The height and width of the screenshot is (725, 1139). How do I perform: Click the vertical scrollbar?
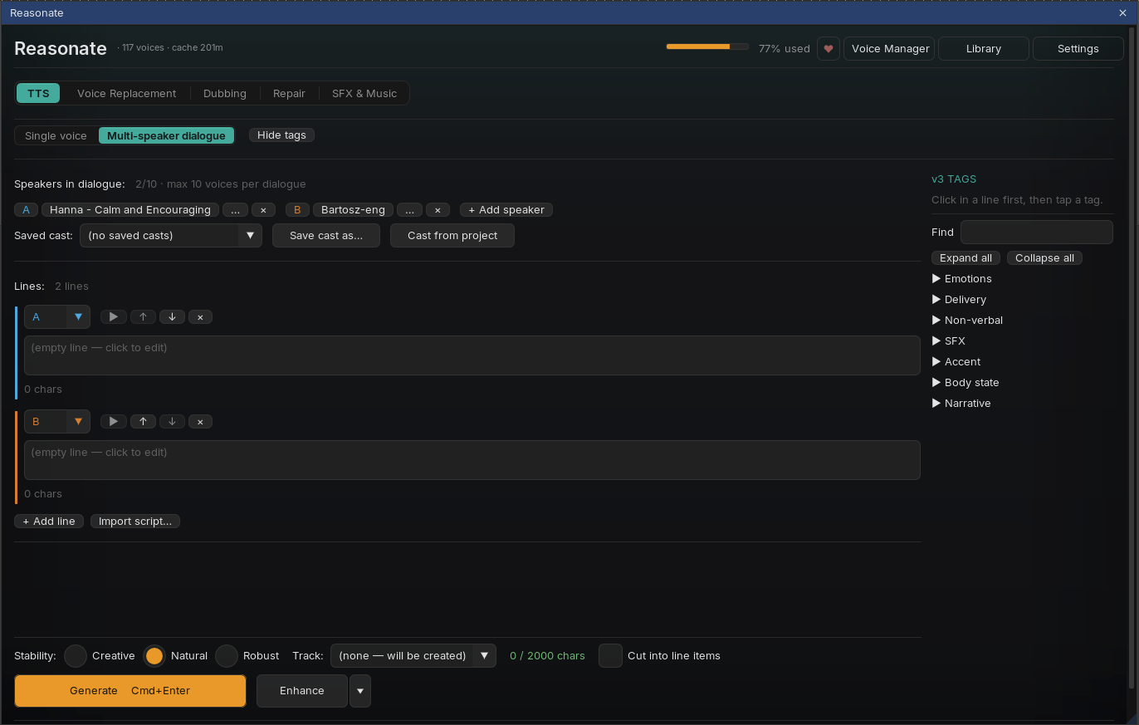coord(1131,357)
